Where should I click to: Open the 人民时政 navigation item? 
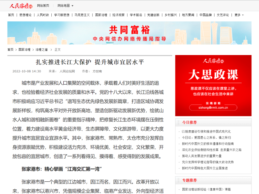pyautogui.click(x=43, y=15)
